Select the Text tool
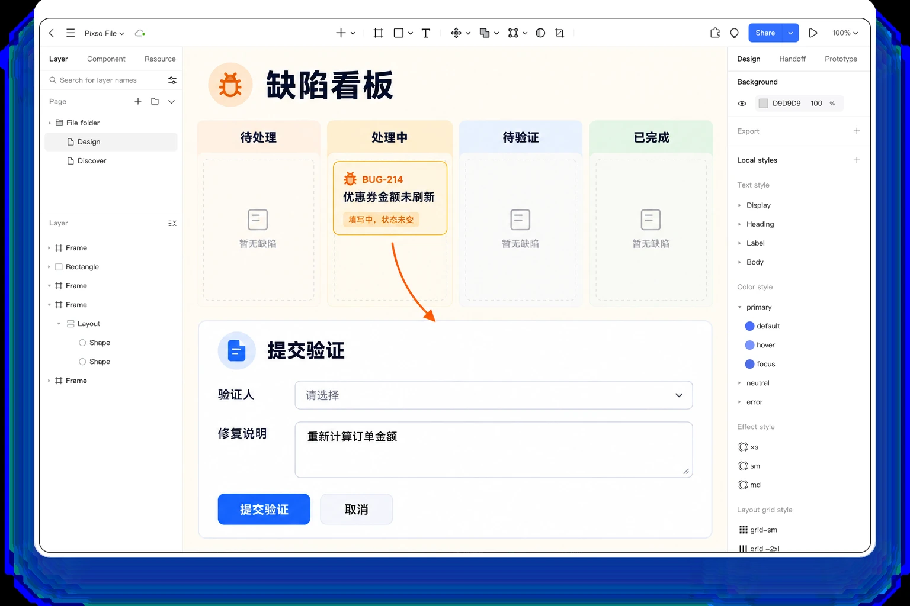This screenshot has width=910, height=606. point(425,33)
